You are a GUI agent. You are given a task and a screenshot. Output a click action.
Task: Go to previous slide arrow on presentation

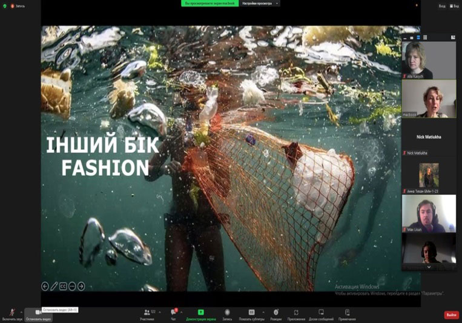[45, 286]
